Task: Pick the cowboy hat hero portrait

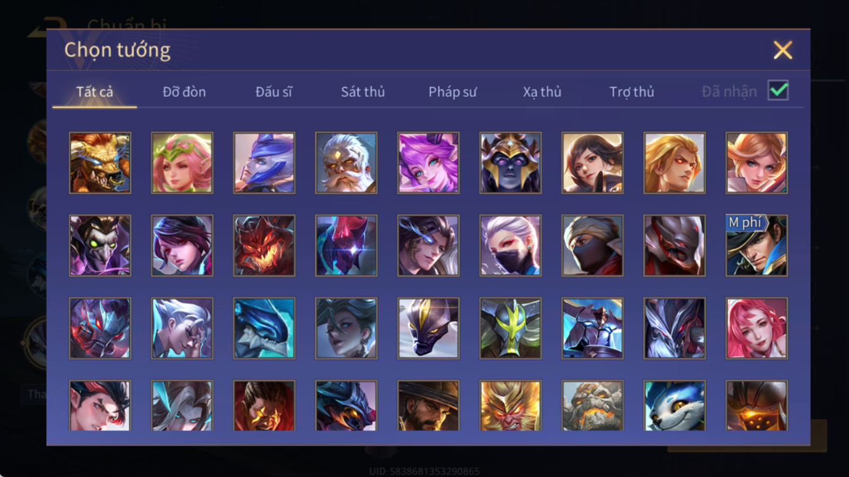Action: (429, 405)
